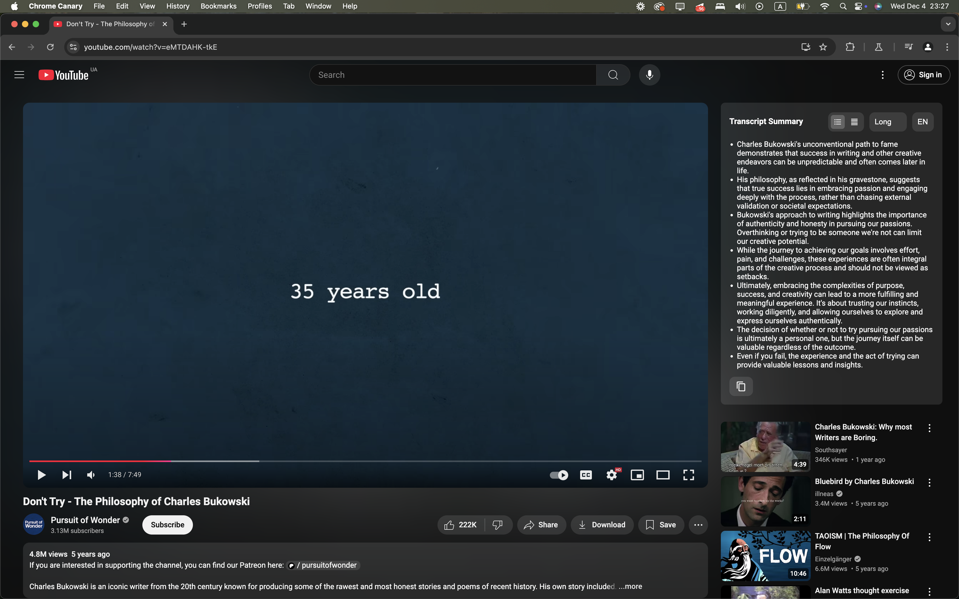Click the voice search microphone icon
This screenshot has height=599, width=959.
[649, 75]
